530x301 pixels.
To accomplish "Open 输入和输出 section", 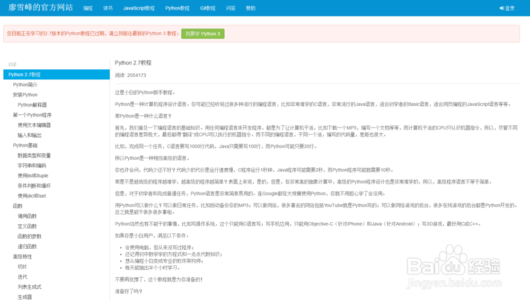I will coord(29,135).
